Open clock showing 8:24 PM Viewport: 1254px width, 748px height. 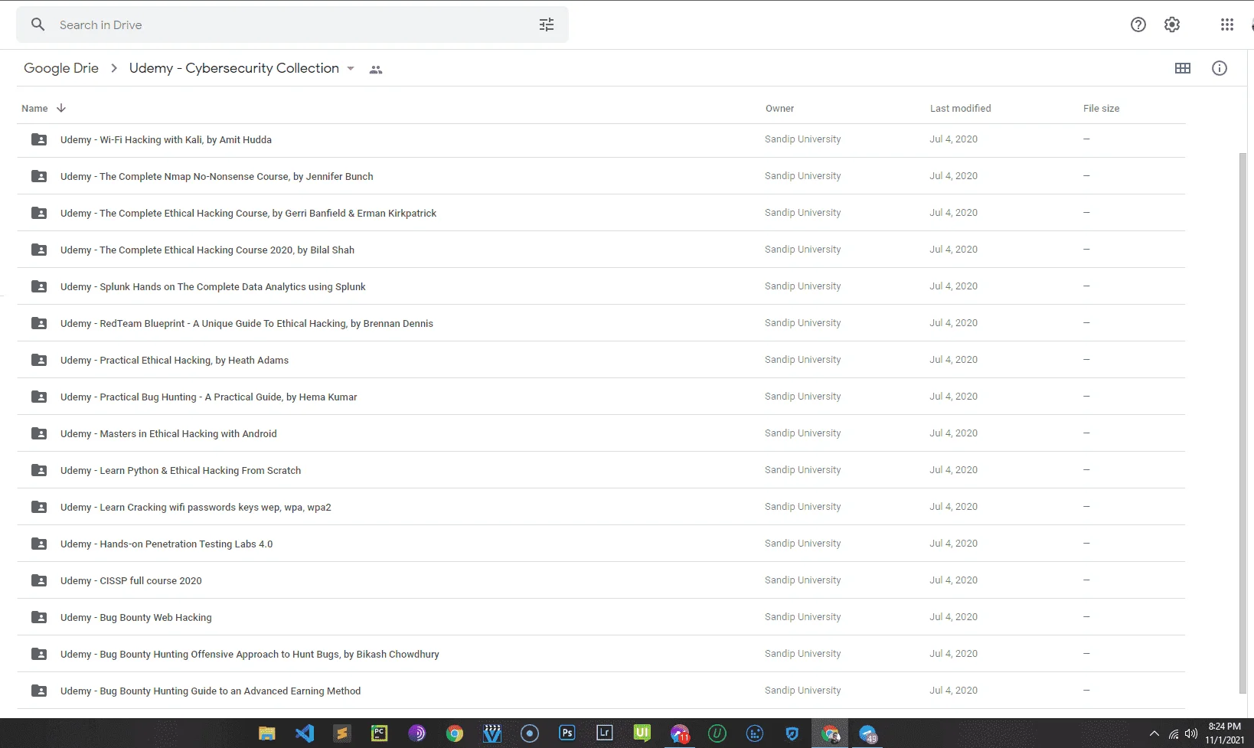click(x=1224, y=727)
